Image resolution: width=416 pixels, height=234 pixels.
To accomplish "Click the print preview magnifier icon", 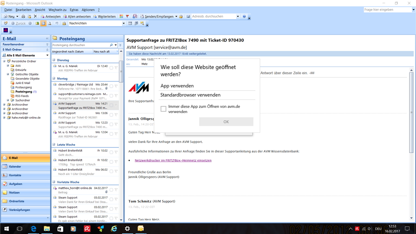I will pyautogui.click(x=50, y=23).
